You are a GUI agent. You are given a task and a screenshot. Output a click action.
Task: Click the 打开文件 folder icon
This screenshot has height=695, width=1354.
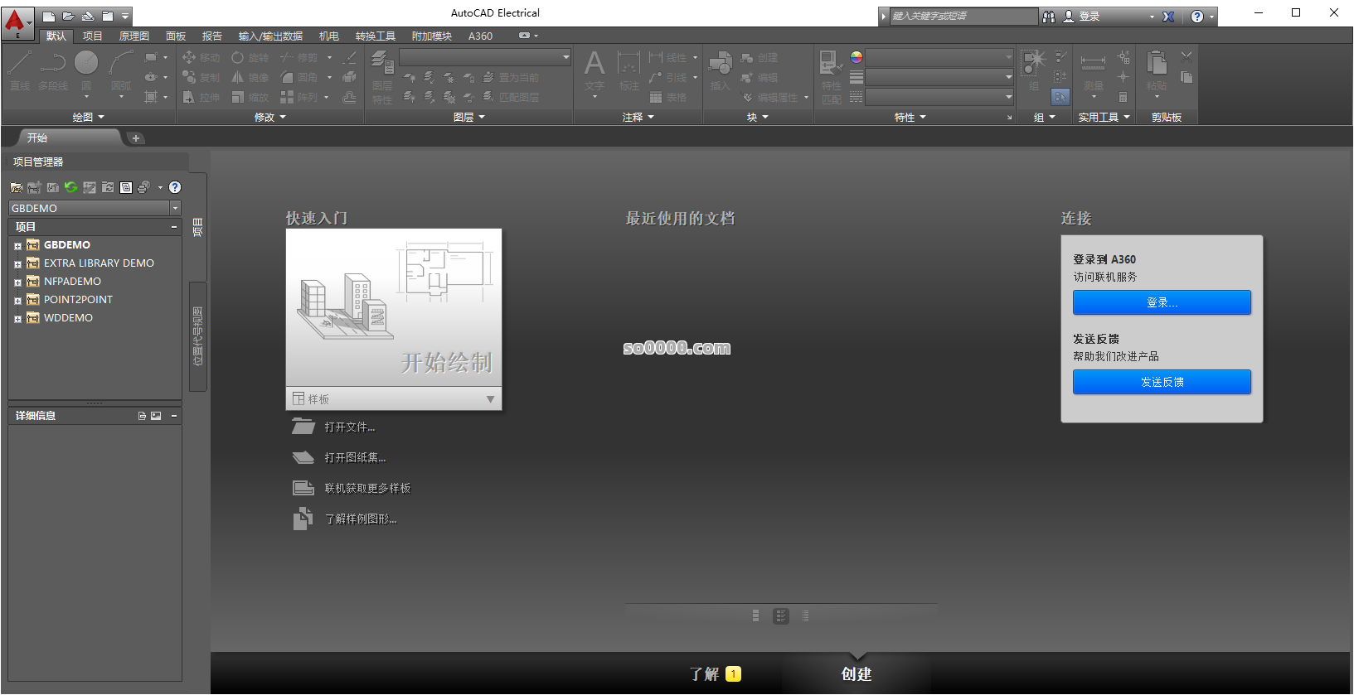(x=303, y=427)
